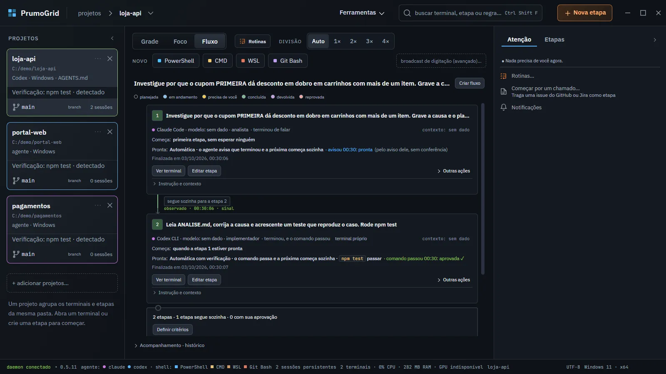The width and height of the screenshot is (666, 374).
Task: Click the Rotinas... entry in Atenção panel
Action: (523, 76)
